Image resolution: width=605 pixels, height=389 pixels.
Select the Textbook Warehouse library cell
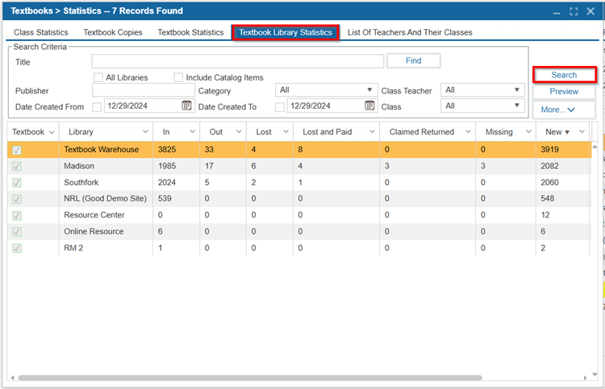106,150
